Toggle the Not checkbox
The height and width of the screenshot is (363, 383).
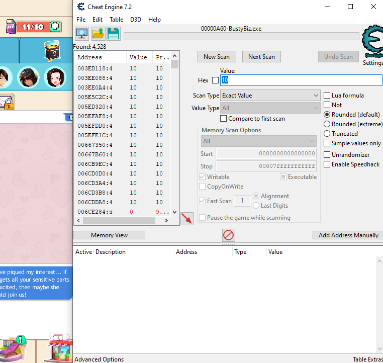click(x=327, y=105)
